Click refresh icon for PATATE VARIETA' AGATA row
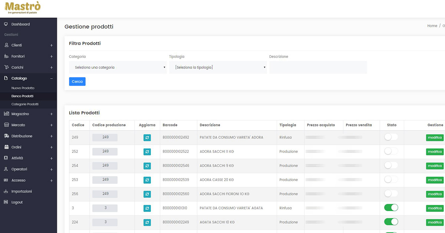 (147, 208)
